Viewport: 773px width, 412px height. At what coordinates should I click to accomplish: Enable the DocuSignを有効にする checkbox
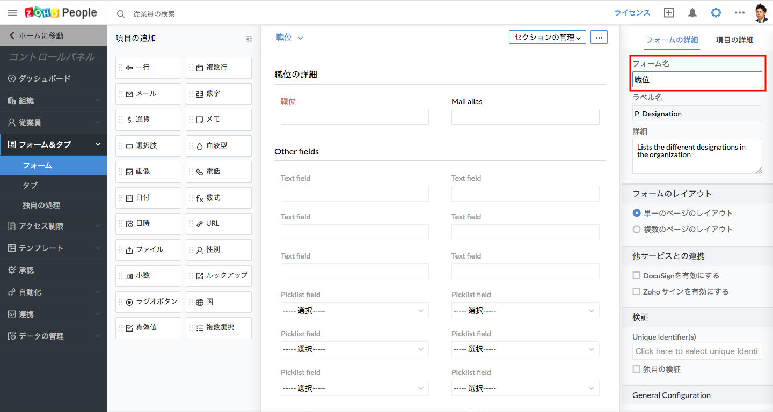637,276
